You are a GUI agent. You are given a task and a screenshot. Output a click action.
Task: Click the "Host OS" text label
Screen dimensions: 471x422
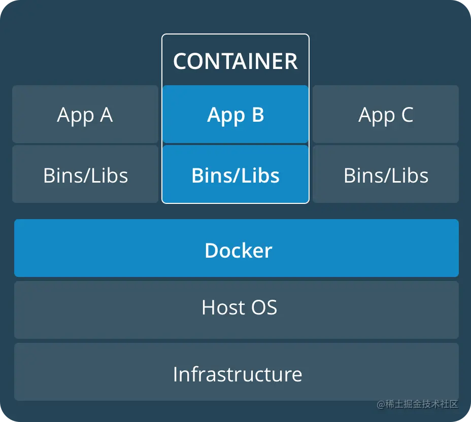pos(239,307)
